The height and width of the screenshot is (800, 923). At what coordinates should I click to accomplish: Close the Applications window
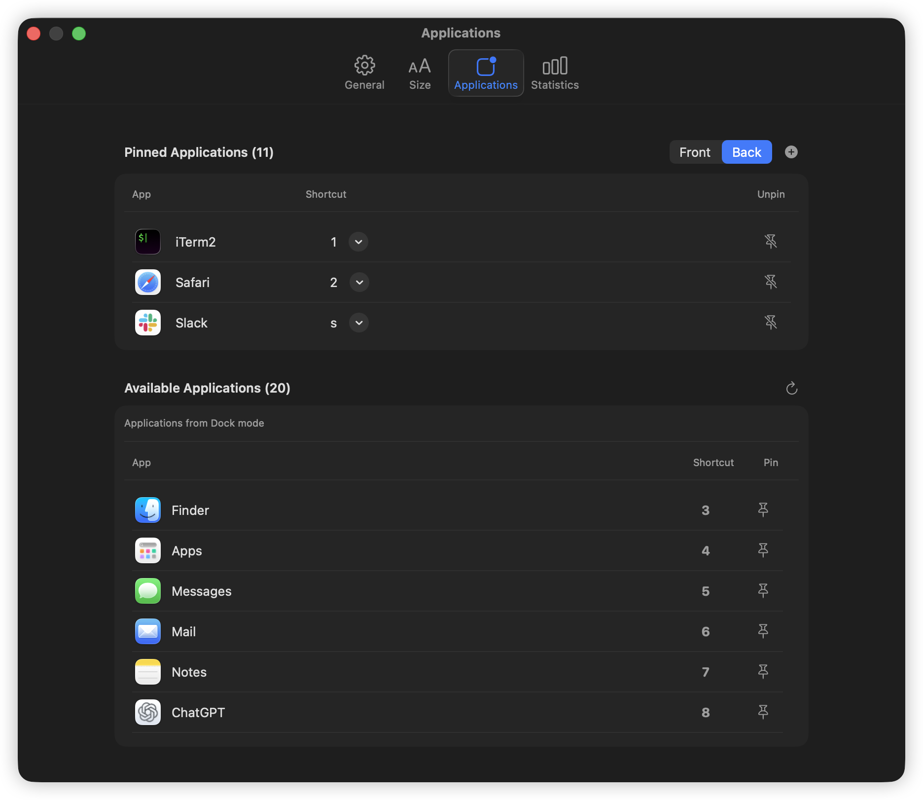pos(34,34)
